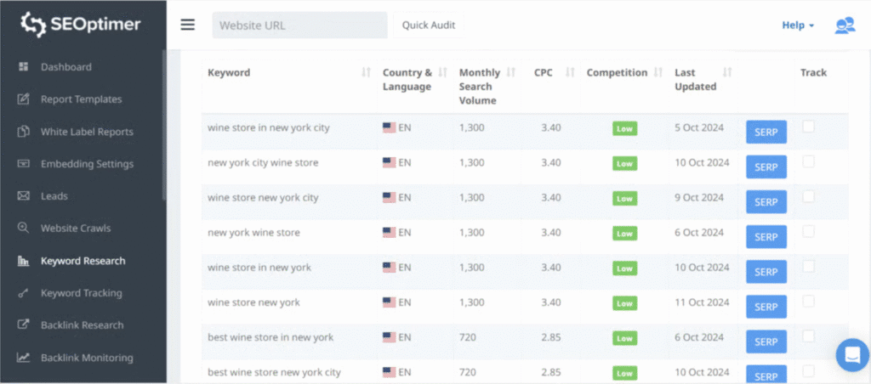Click the Keyword Tracking icon
The height and width of the screenshot is (384, 871).
(x=24, y=293)
